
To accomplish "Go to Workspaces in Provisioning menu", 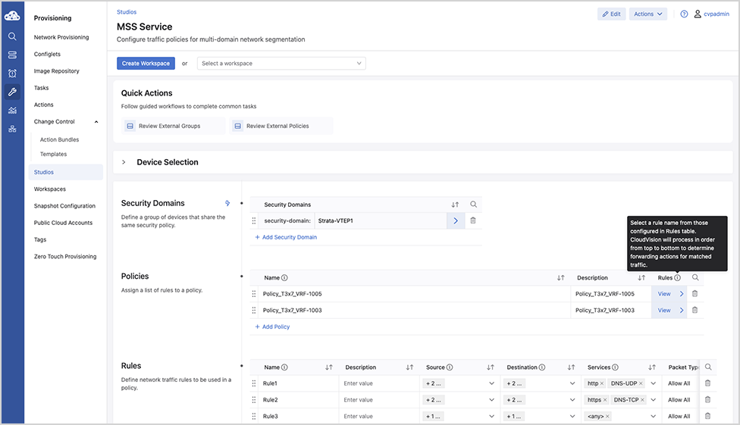I will tap(50, 189).
